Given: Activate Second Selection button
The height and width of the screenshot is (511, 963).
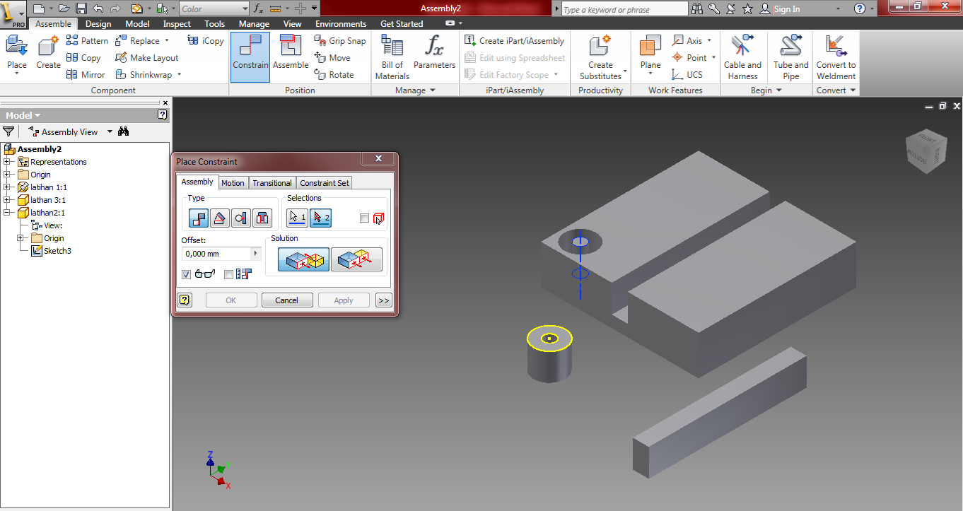Looking at the screenshot, I should tap(320, 218).
